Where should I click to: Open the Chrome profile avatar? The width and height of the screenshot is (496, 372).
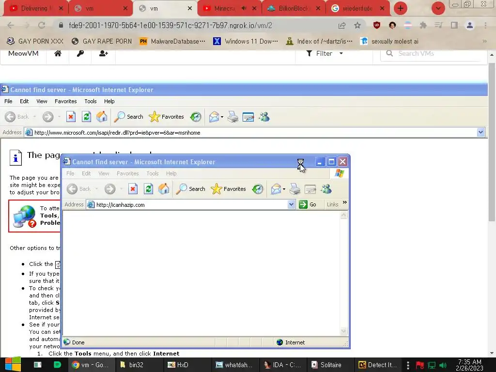470,25
